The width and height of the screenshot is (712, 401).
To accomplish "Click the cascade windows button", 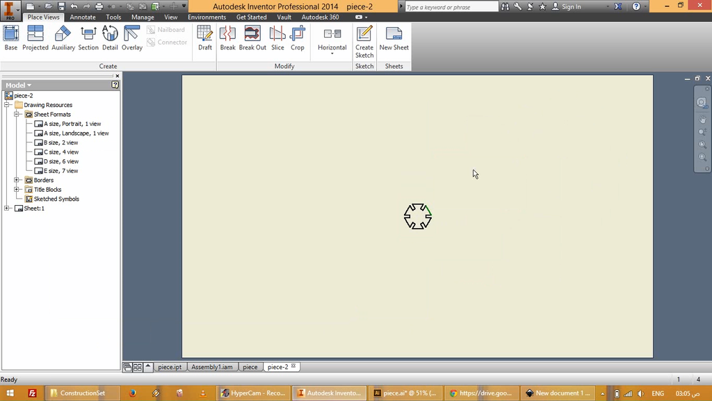I will pos(128,367).
